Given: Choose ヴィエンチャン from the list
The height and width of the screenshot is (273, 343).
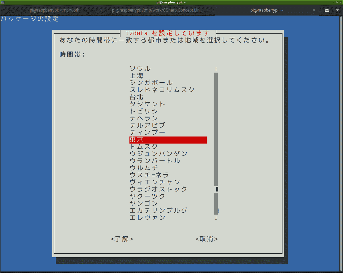Looking at the screenshot, I should click(155, 182).
